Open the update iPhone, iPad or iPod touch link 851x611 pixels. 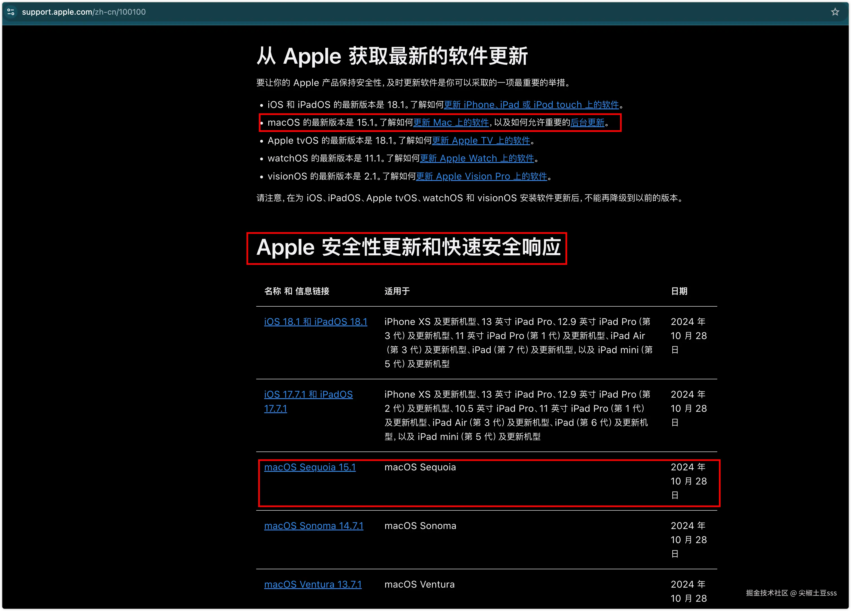pos(531,105)
